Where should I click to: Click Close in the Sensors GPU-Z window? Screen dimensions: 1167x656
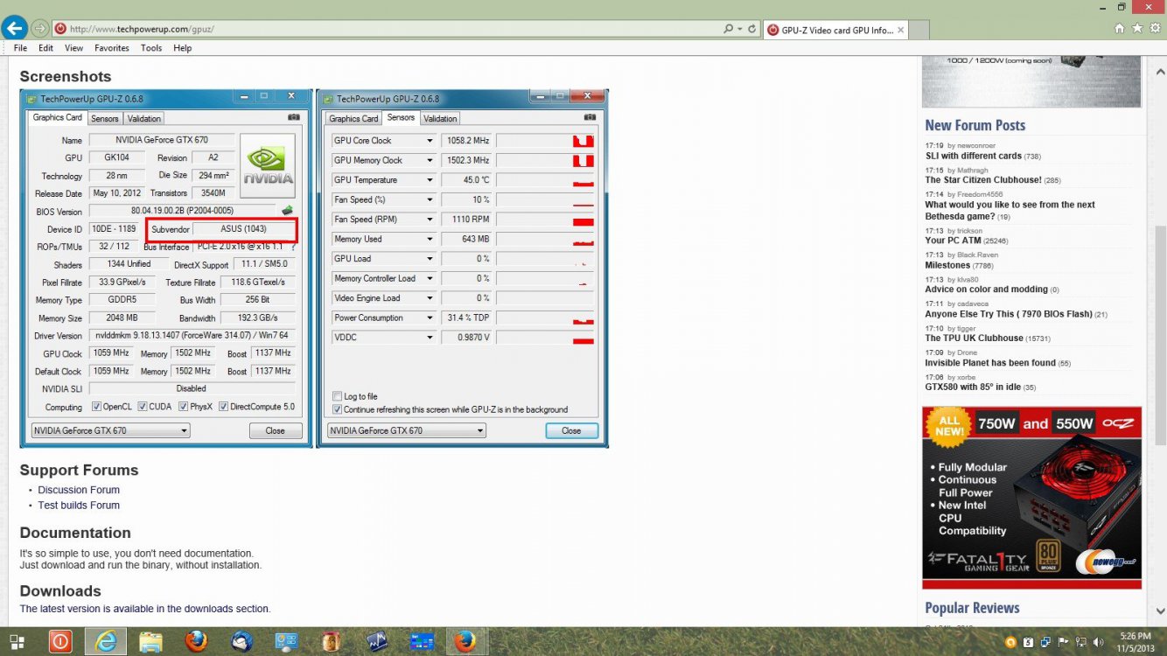click(570, 429)
